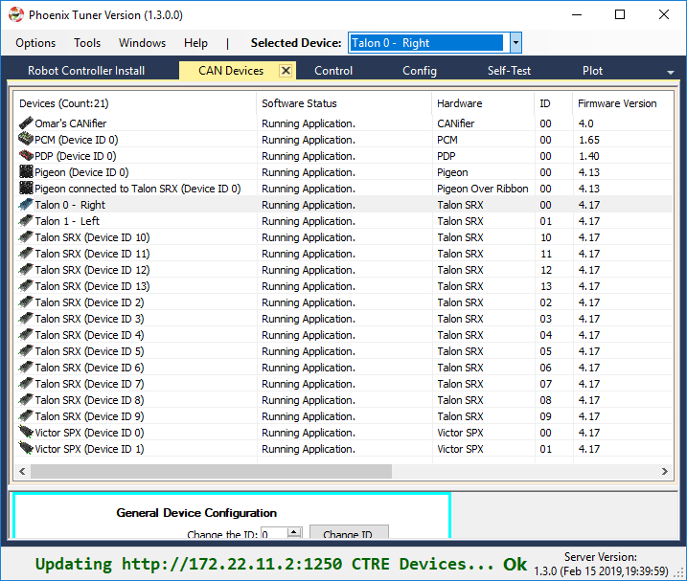Image resolution: width=687 pixels, height=581 pixels.
Task: Open the Tools menu
Action: [x=87, y=43]
